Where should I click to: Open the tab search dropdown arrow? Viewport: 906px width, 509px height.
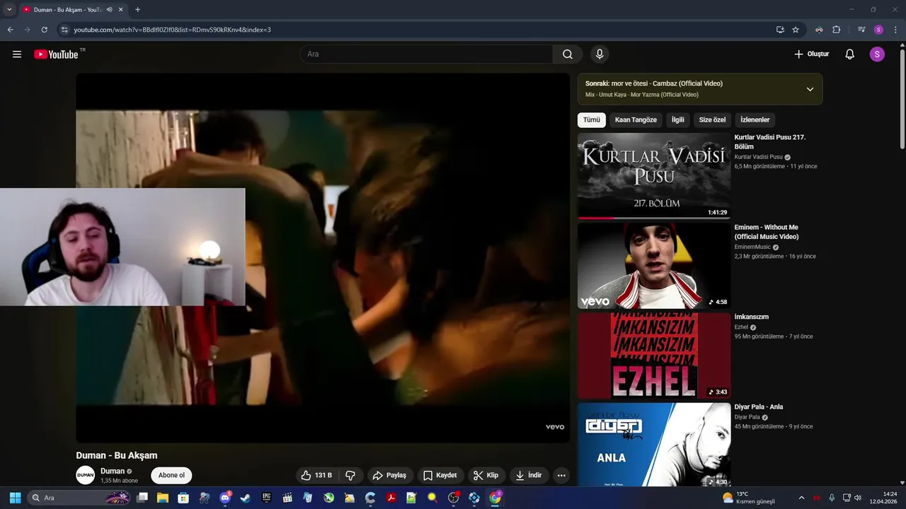click(x=9, y=10)
